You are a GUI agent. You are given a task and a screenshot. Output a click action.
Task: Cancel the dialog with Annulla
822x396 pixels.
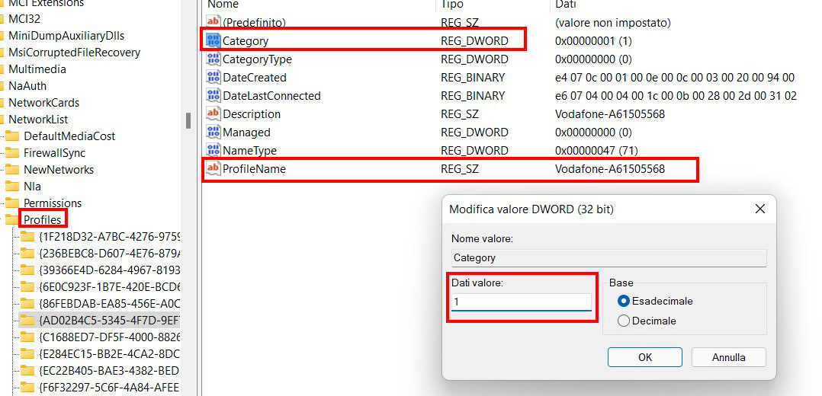(x=729, y=357)
